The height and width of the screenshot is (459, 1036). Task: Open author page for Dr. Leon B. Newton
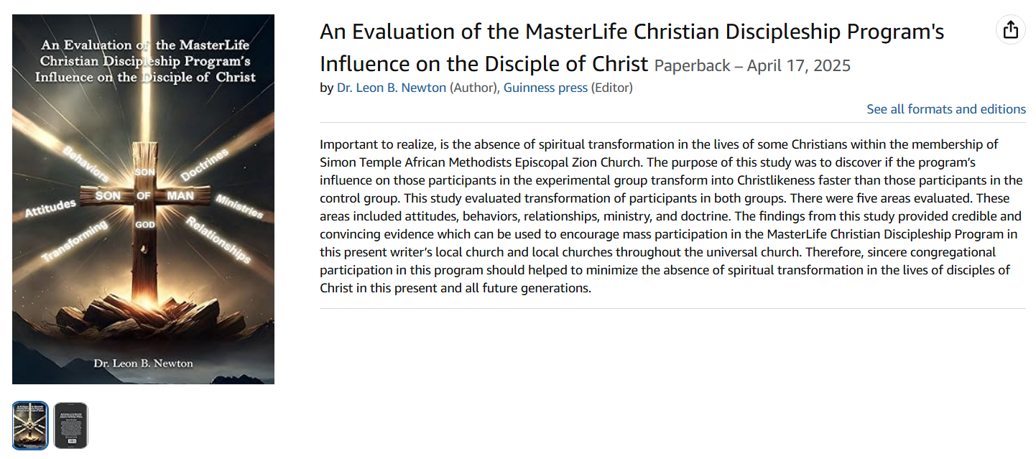pos(392,88)
